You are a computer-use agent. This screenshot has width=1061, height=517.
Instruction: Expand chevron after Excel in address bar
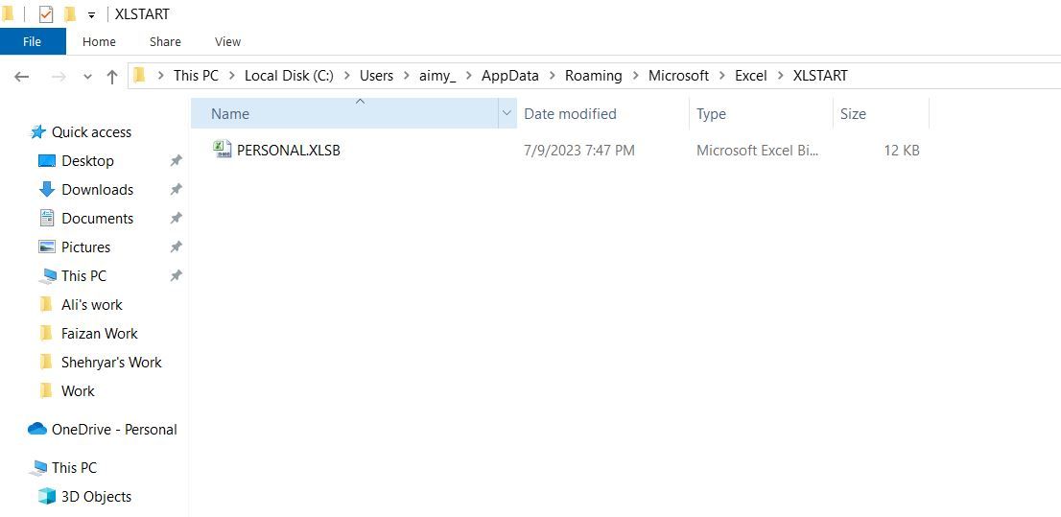(x=780, y=76)
